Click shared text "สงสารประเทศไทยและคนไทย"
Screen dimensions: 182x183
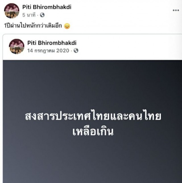pos(93,116)
